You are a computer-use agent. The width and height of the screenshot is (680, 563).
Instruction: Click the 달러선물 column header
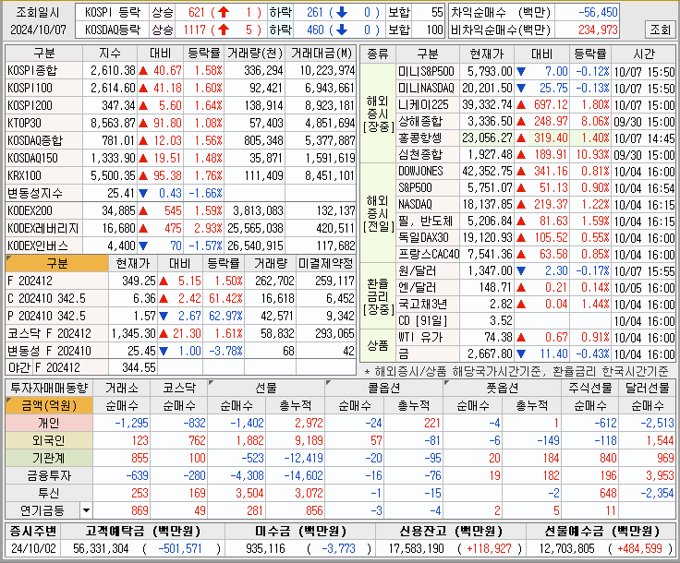pyautogui.click(x=647, y=388)
